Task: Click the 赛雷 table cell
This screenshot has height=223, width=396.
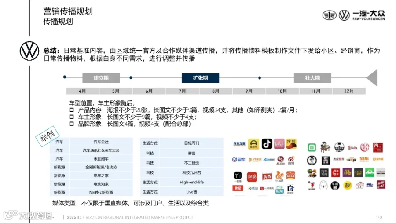Action: pyautogui.click(x=192, y=154)
